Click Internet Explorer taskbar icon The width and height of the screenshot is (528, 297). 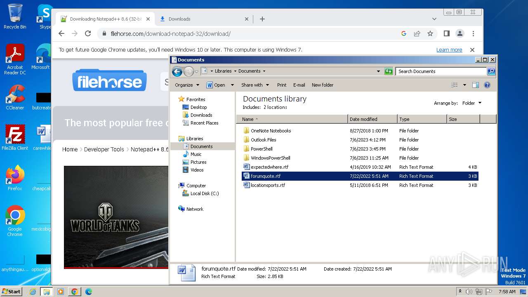tap(33, 292)
